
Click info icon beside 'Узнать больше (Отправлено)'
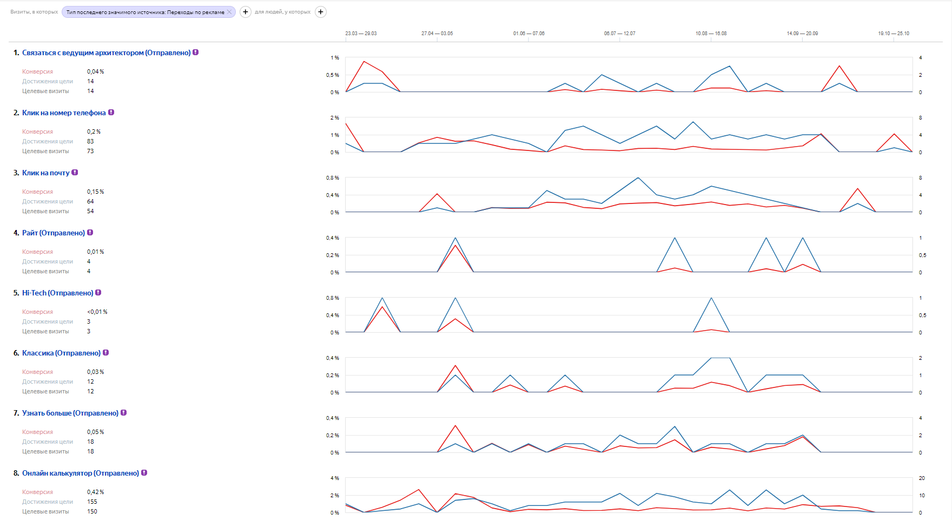(x=124, y=413)
